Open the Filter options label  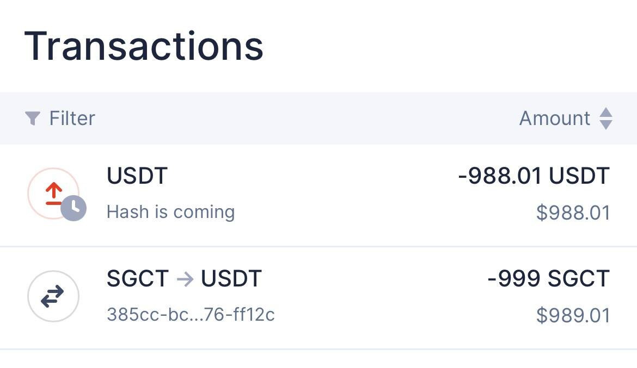(x=72, y=118)
